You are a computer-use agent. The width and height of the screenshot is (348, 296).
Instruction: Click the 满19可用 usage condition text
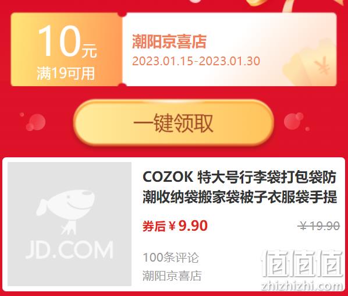tap(66, 73)
